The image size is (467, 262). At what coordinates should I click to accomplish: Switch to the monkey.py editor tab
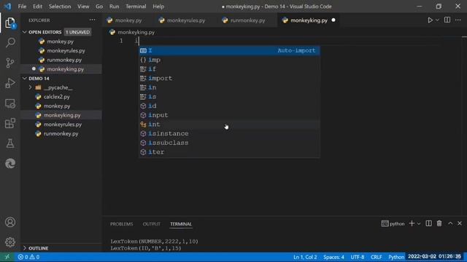[x=128, y=20]
